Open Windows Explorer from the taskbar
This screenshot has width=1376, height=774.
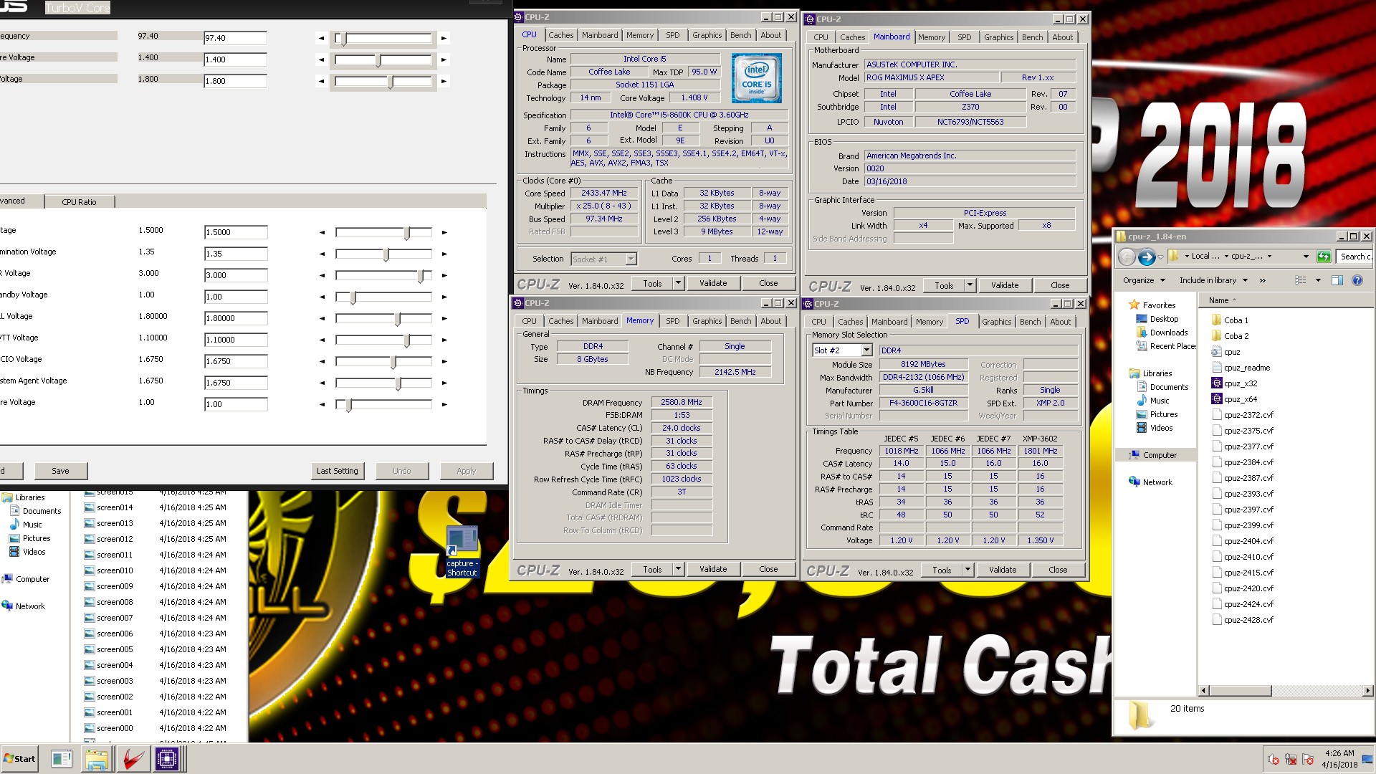pyautogui.click(x=97, y=759)
